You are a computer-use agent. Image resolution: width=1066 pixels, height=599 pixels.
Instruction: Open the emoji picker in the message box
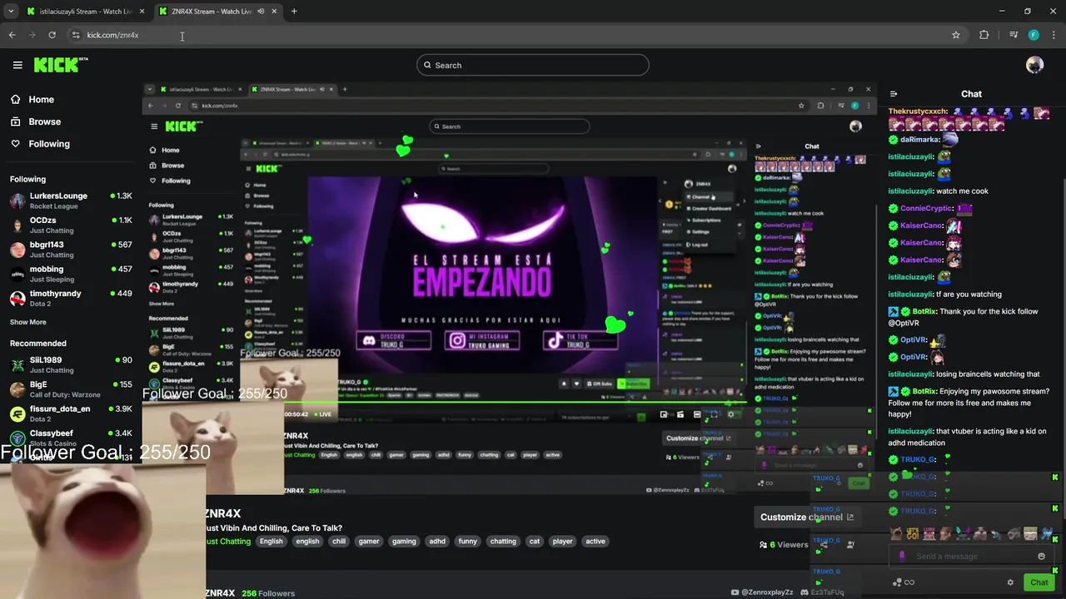(1041, 557)
